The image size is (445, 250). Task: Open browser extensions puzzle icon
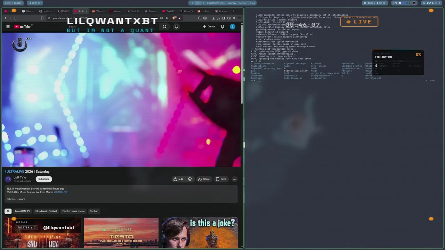200,18
